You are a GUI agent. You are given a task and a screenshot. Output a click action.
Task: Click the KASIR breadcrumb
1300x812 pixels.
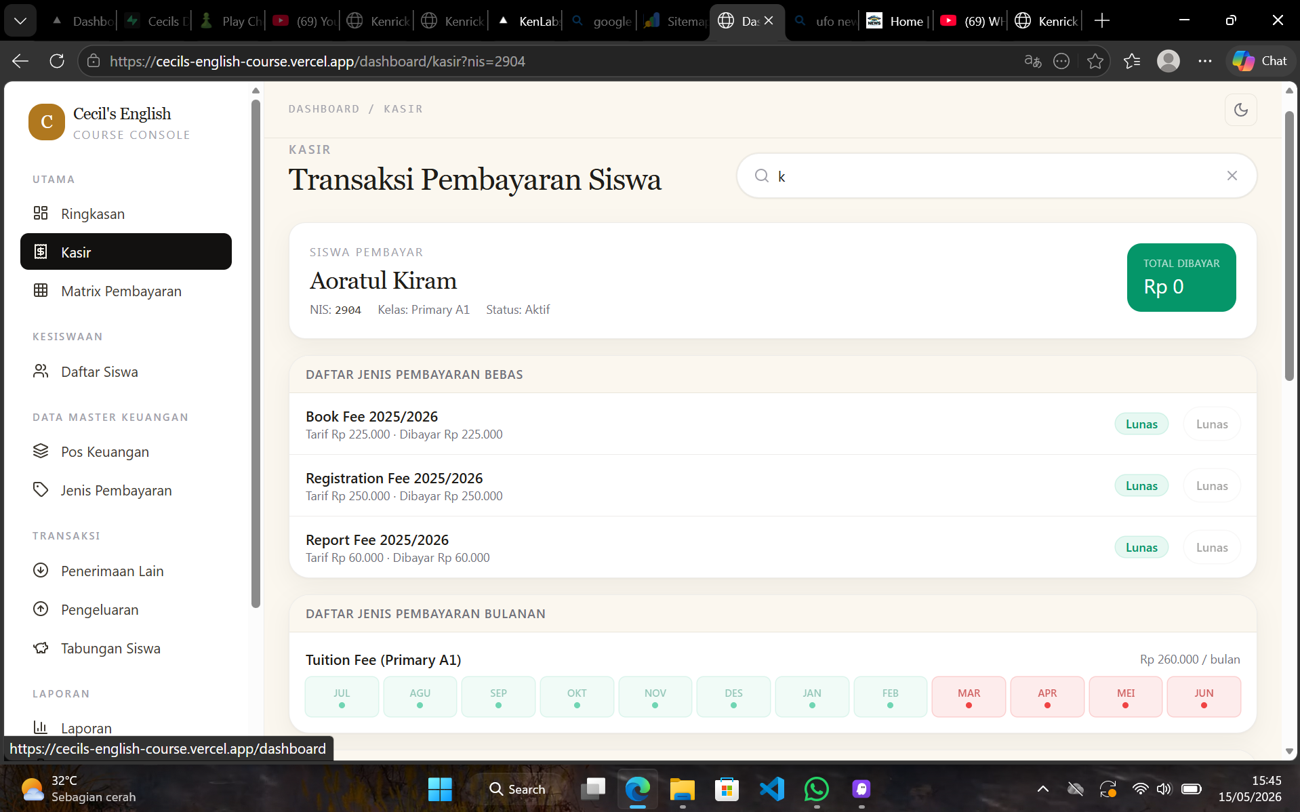pos(403,108)
